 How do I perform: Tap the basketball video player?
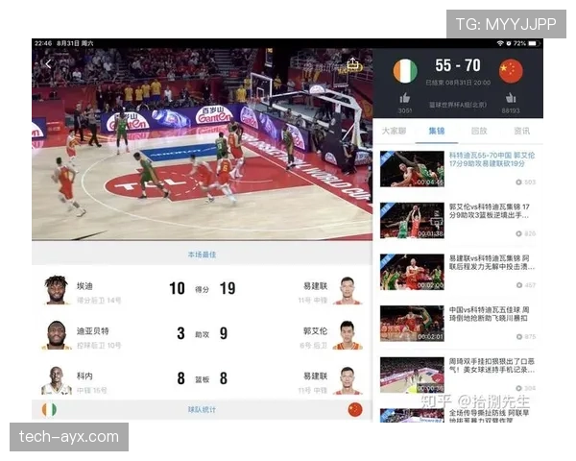tap(202, 144)
